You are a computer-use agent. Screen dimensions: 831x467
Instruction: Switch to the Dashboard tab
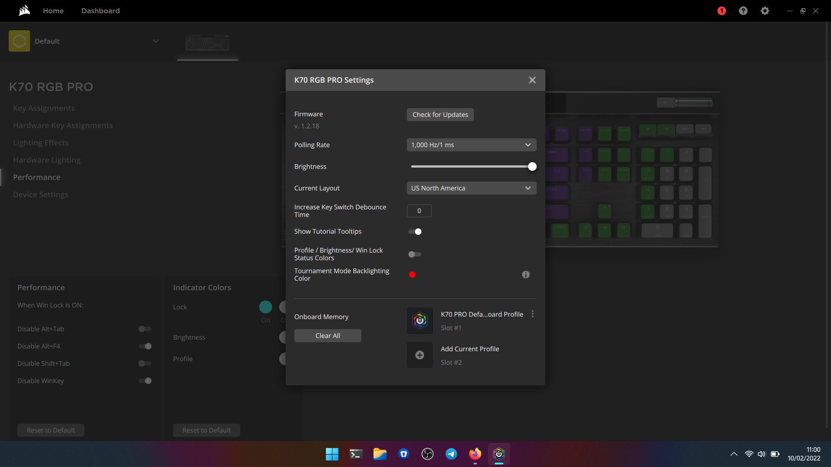[100, 11]
